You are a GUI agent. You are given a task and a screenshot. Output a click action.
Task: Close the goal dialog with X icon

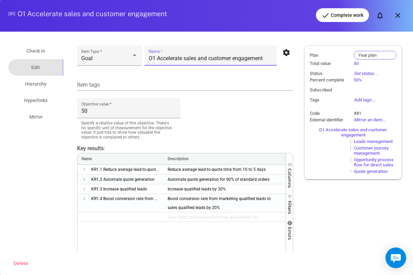coord(398,15)
